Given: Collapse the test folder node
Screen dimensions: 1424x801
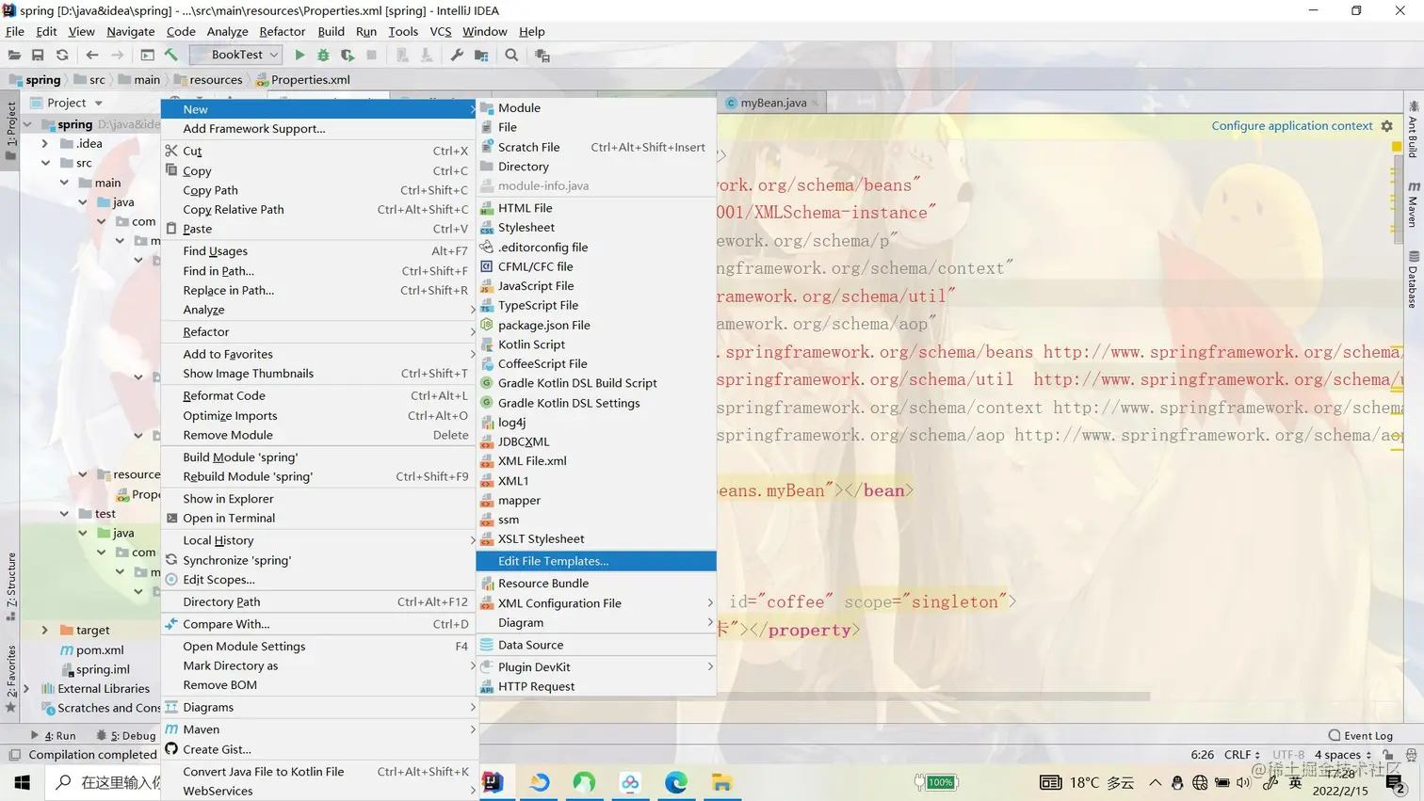Looking at the screenshot, I should [64, 514].
